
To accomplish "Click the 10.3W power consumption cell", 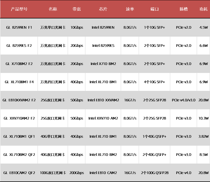I will 203,118.
